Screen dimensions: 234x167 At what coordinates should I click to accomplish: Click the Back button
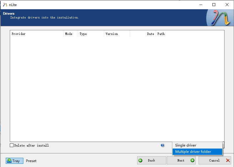(151, 160)
